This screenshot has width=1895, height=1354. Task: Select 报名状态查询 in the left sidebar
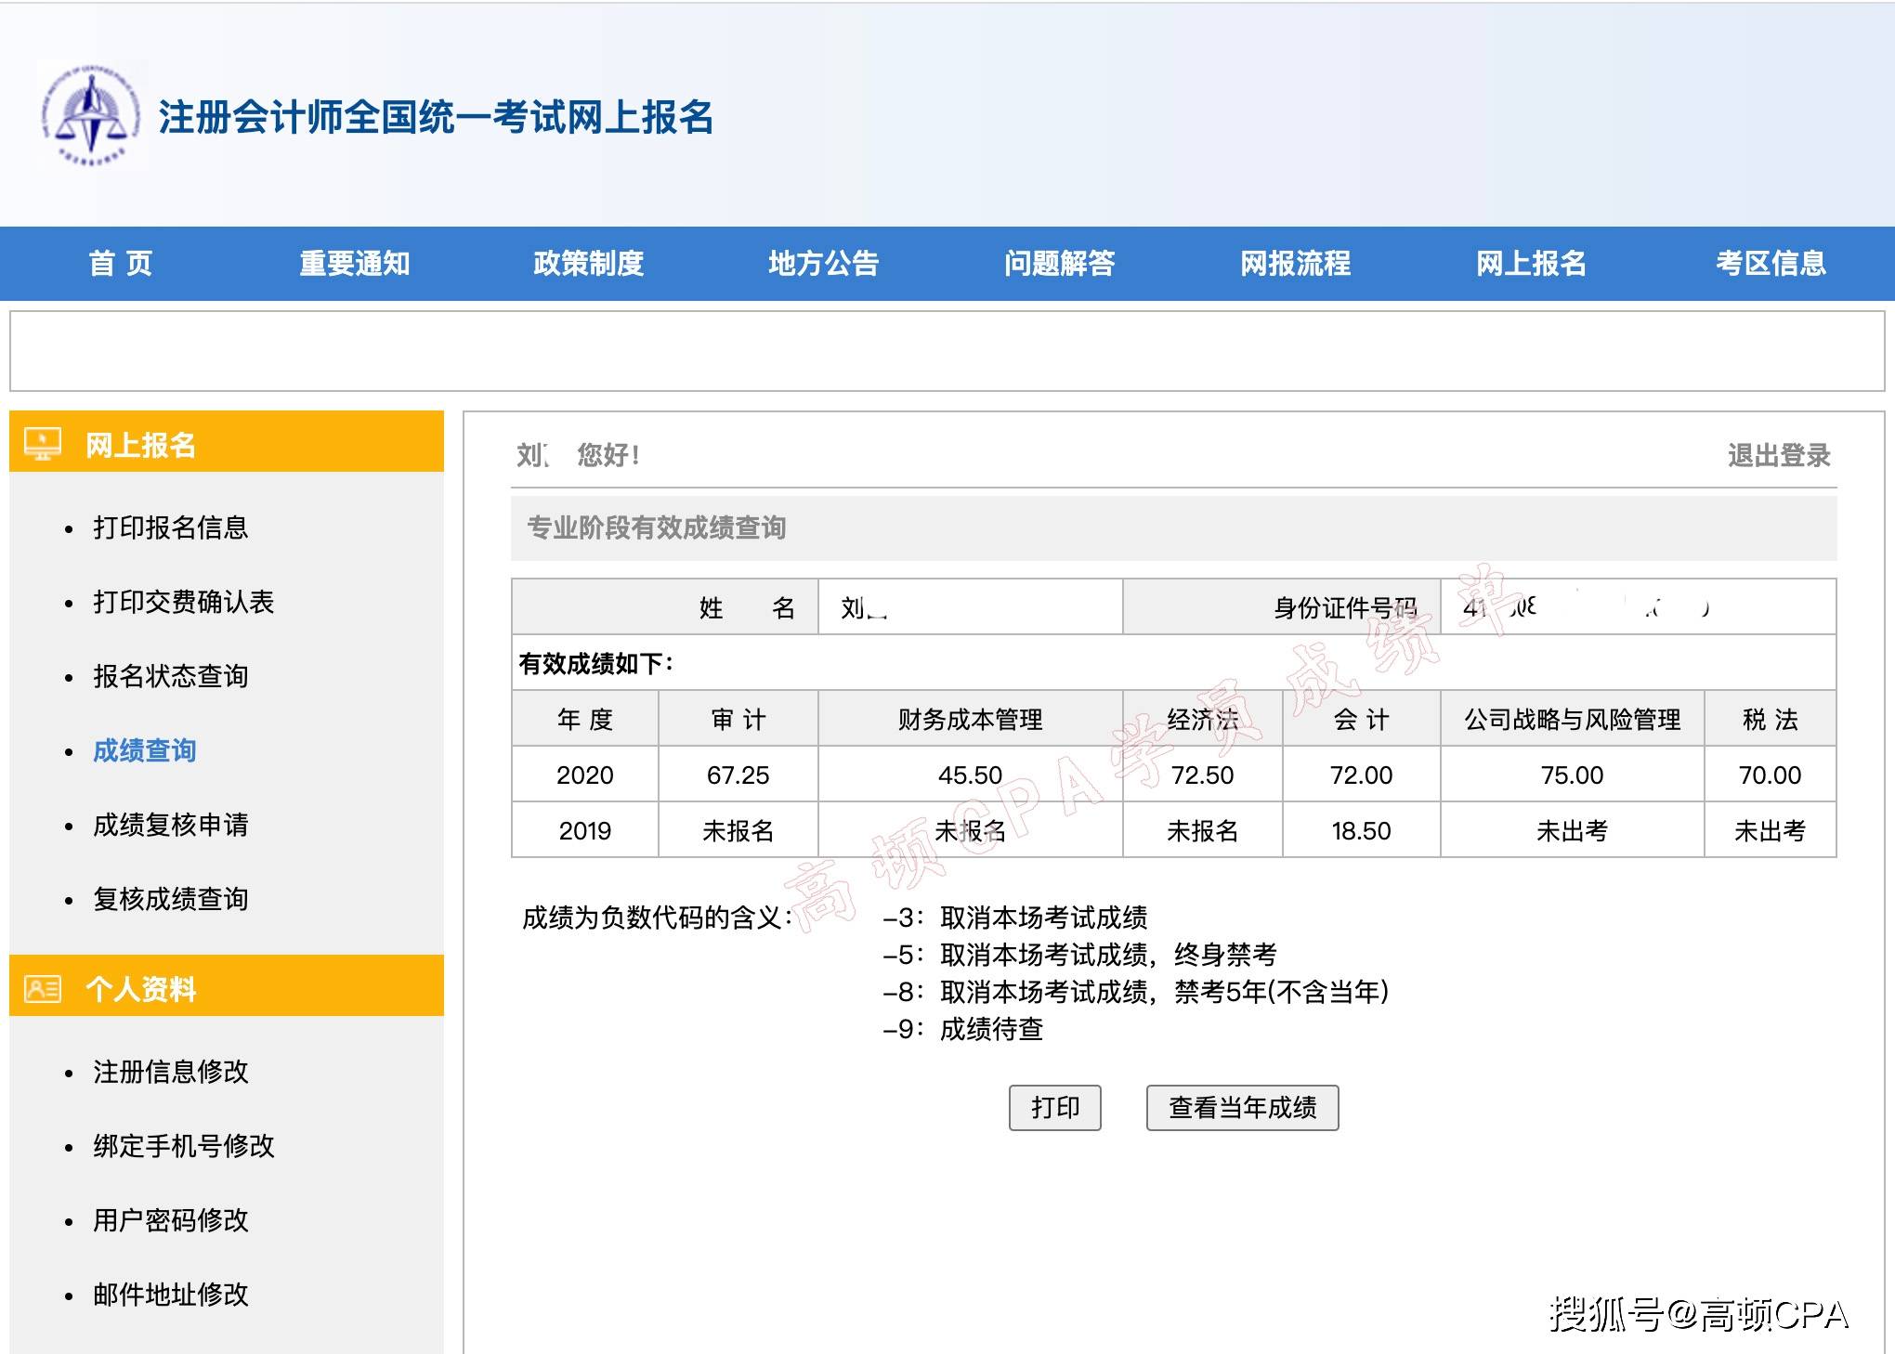tap(170, 678)
